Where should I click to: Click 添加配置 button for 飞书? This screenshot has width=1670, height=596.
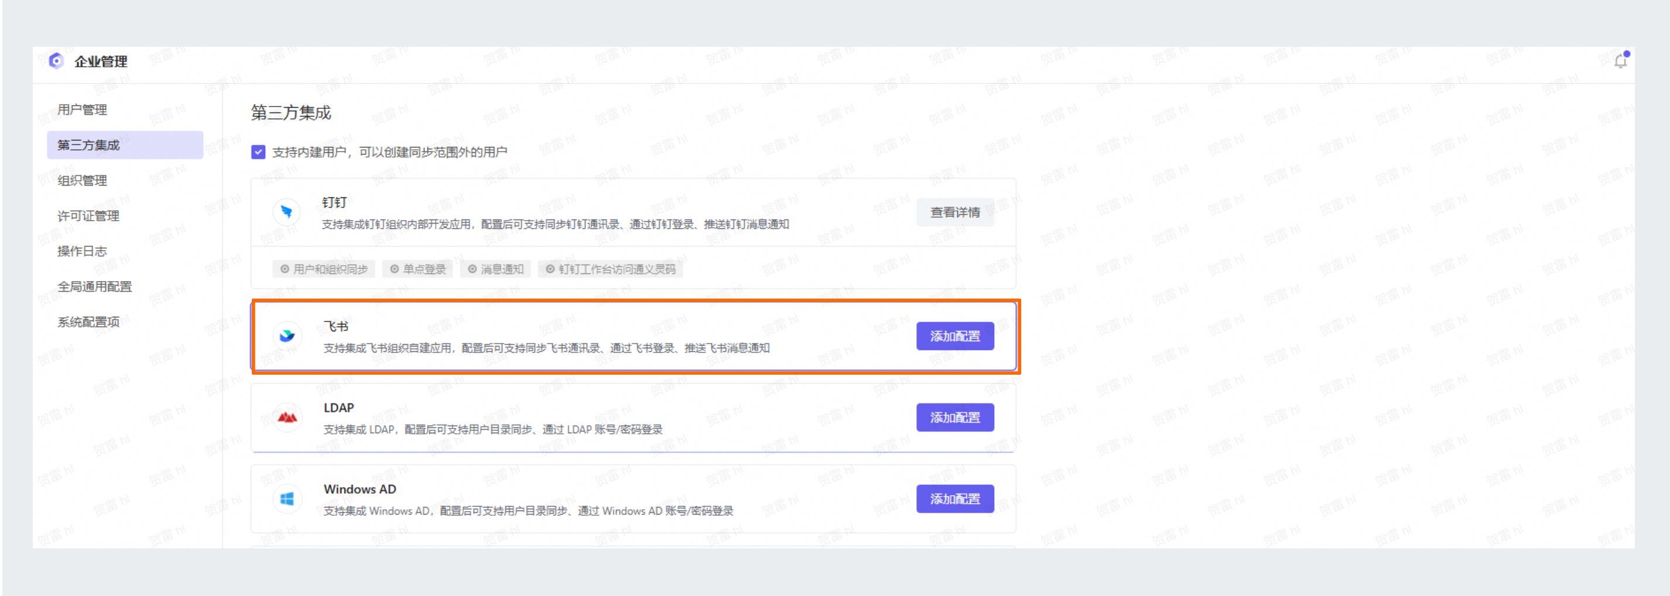click(954, 336)
